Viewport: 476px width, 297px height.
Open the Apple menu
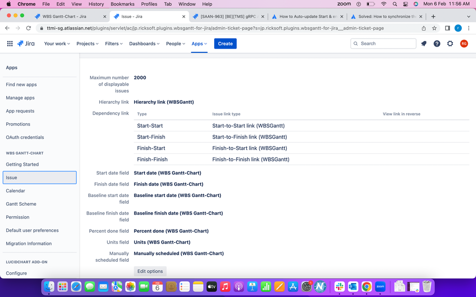(x=9, y=4)
